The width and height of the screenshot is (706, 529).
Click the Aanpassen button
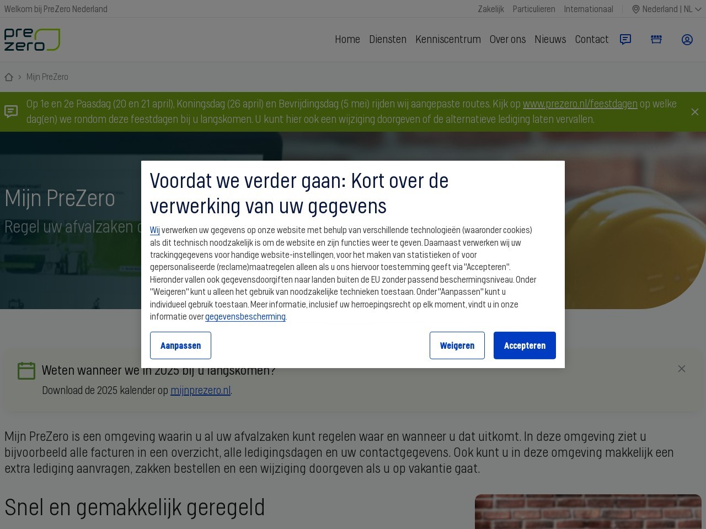(x=180, y=346)
